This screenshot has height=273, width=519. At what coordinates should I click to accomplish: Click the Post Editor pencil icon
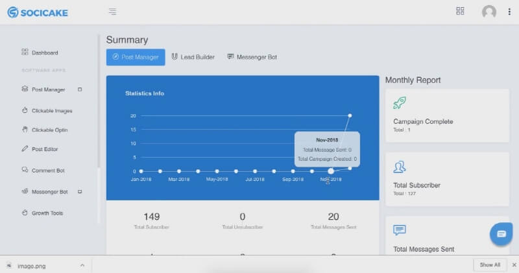coord(25,148)
